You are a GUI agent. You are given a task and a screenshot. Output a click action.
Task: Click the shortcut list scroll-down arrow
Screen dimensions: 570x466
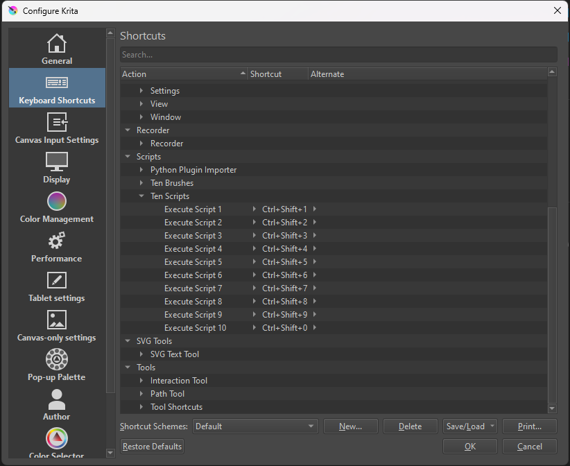click(x=552, y=408)
